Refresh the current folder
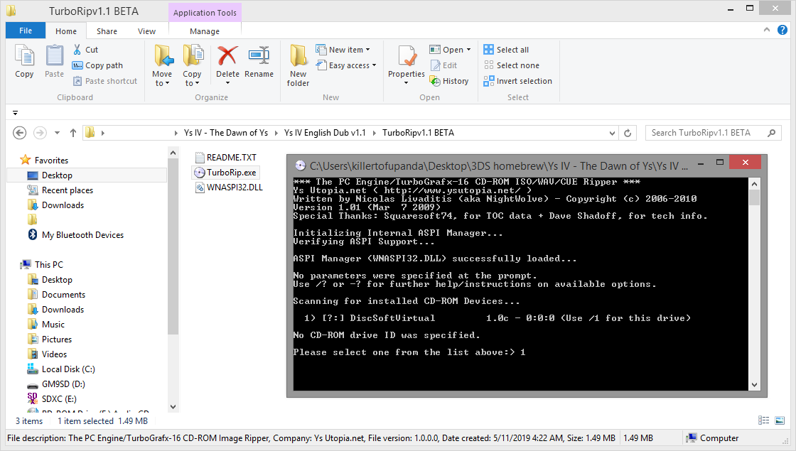The image size is (796, 451). tap(628, 133)
